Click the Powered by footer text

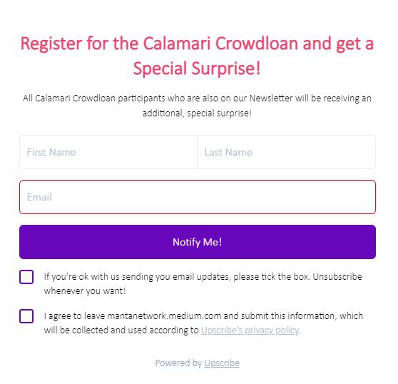click(178, 363)
